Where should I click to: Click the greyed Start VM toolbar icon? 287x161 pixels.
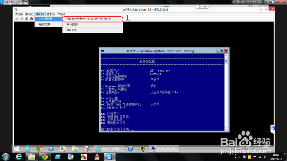(22, 19)
